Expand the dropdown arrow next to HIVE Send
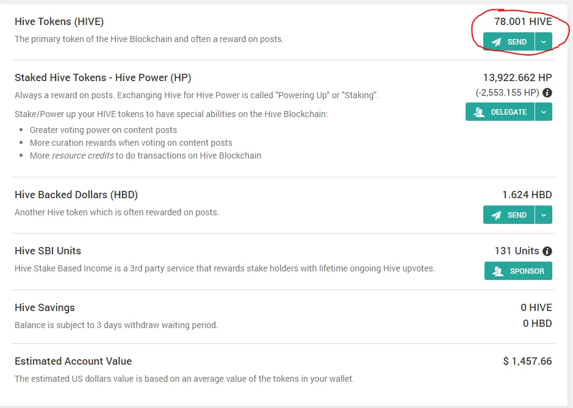573x408 pixels. [544, 41]
